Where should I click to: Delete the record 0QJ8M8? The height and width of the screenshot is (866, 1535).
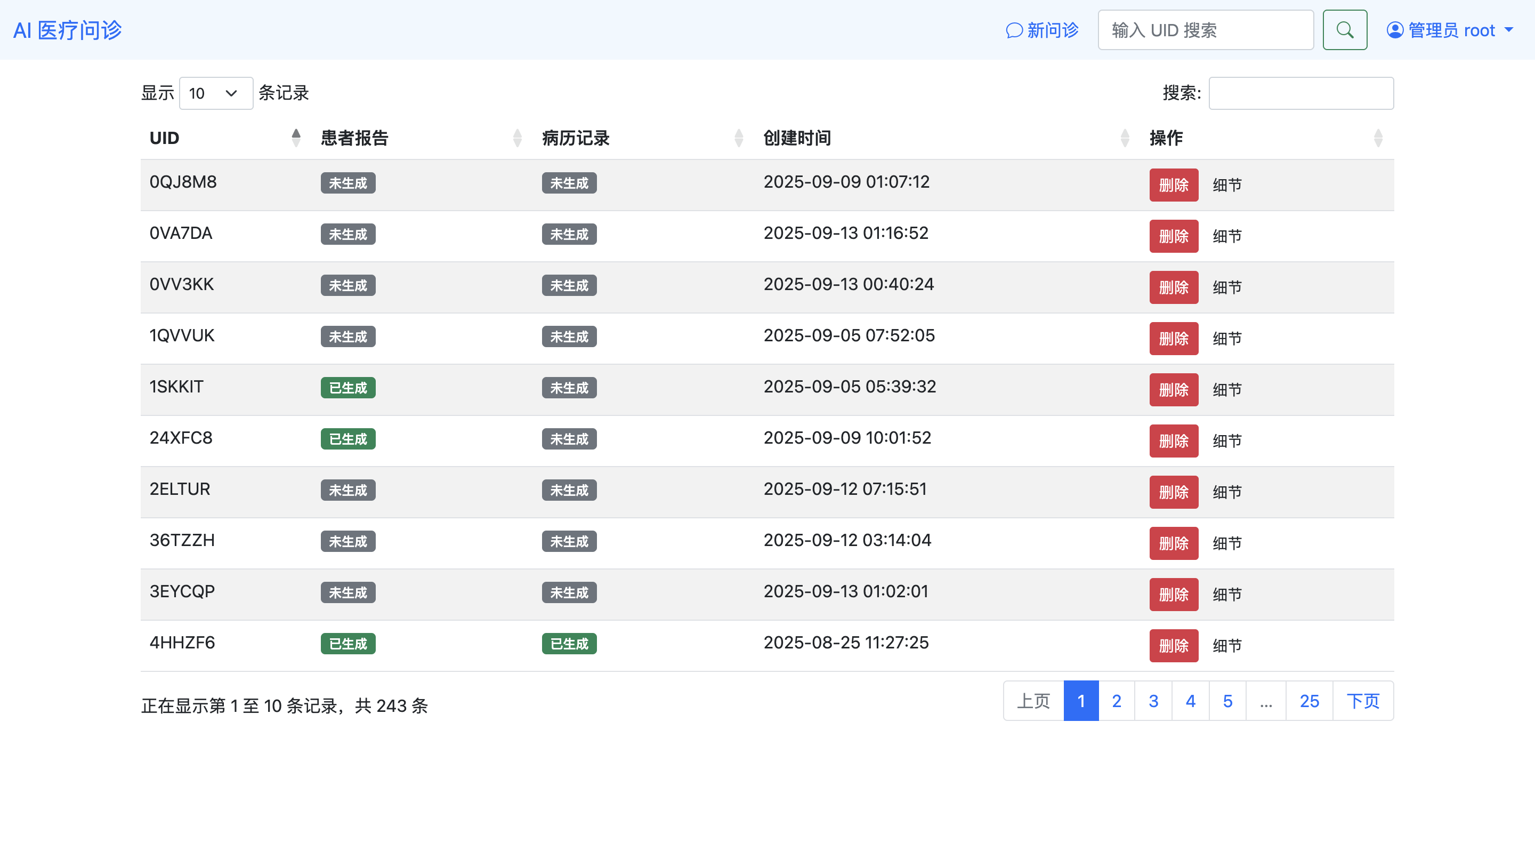click(x=1173, y=185)
